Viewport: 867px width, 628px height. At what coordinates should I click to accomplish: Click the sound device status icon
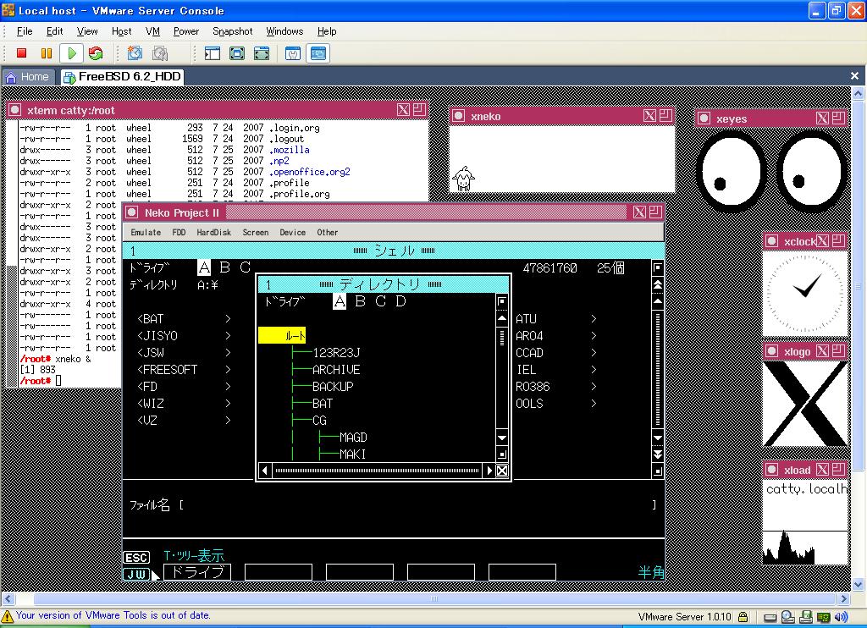click(842, 617)
